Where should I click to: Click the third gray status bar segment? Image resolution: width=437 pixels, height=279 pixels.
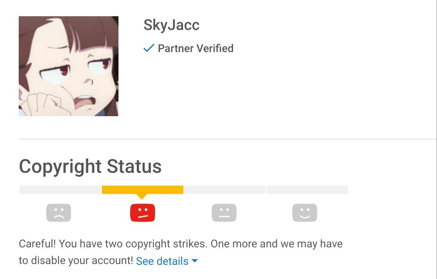225,190
